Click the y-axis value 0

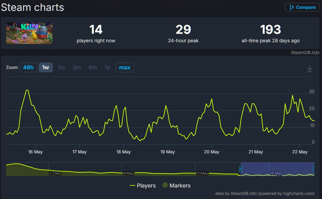tap(313, 142)
